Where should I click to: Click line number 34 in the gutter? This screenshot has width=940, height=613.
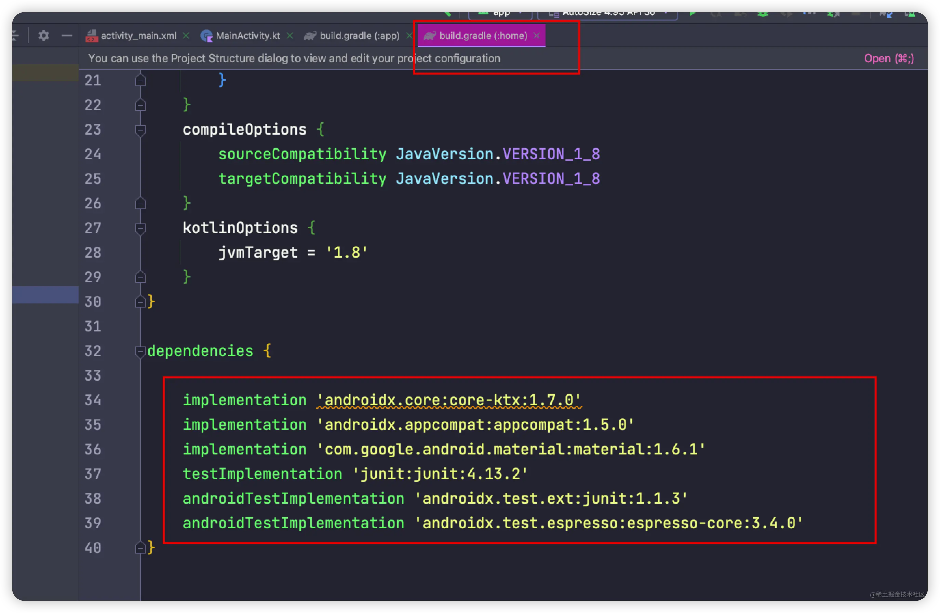click(x=92, y=400)
